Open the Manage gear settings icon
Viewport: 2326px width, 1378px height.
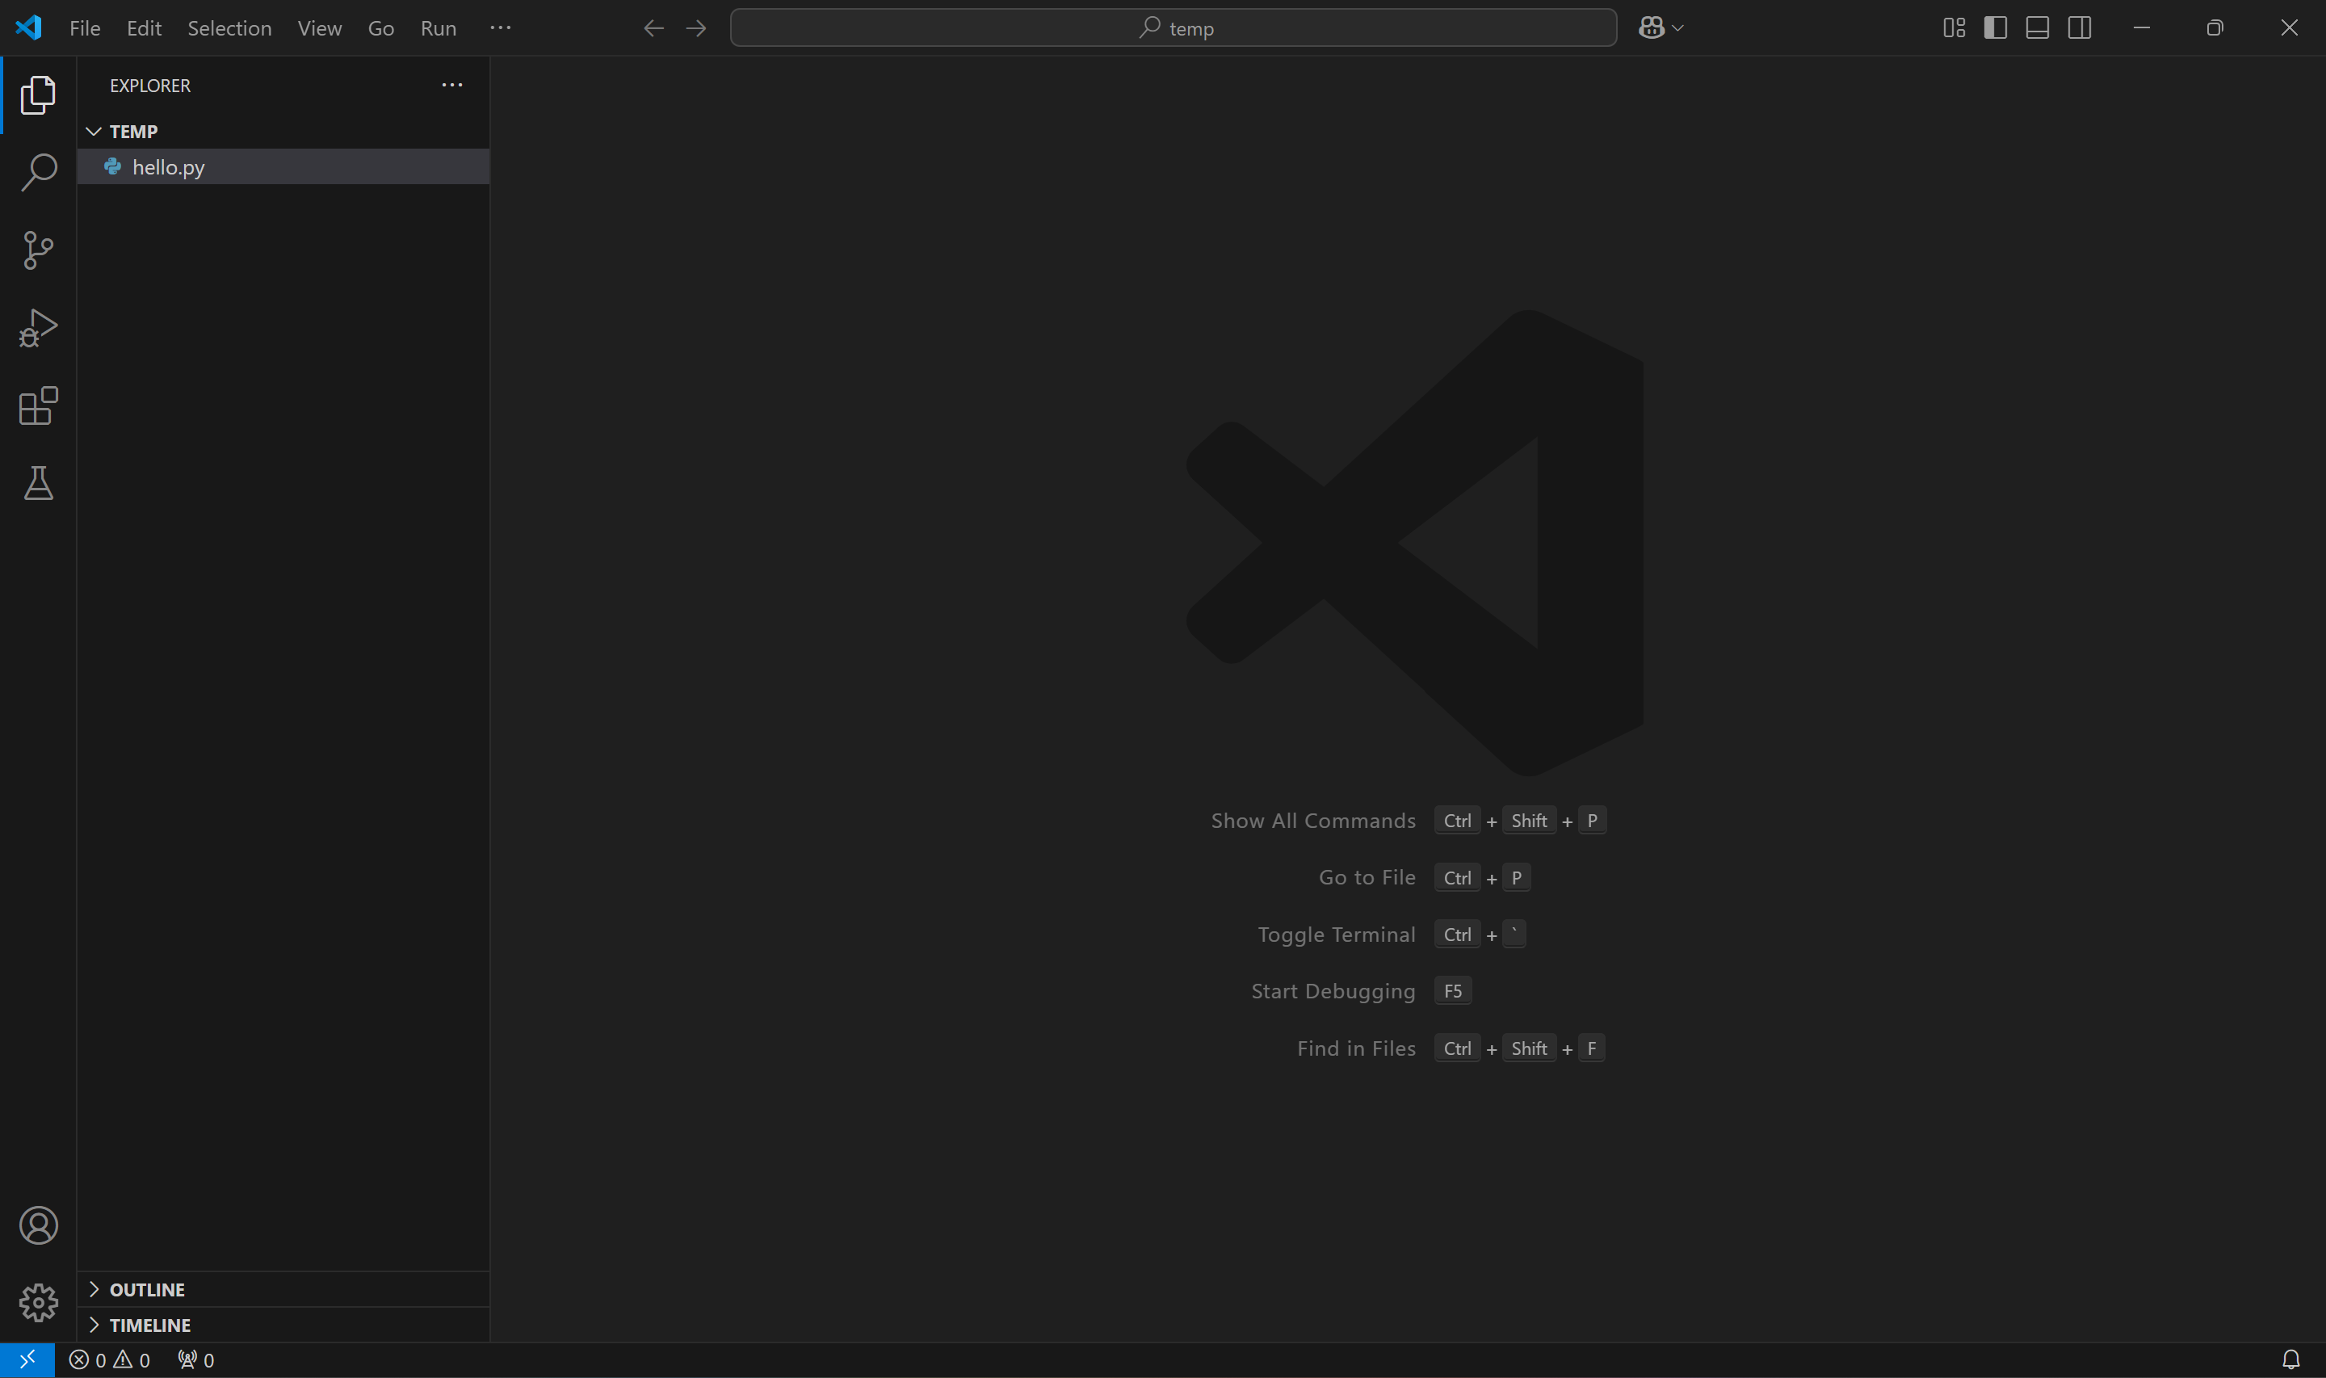[x=38, y=1303]
